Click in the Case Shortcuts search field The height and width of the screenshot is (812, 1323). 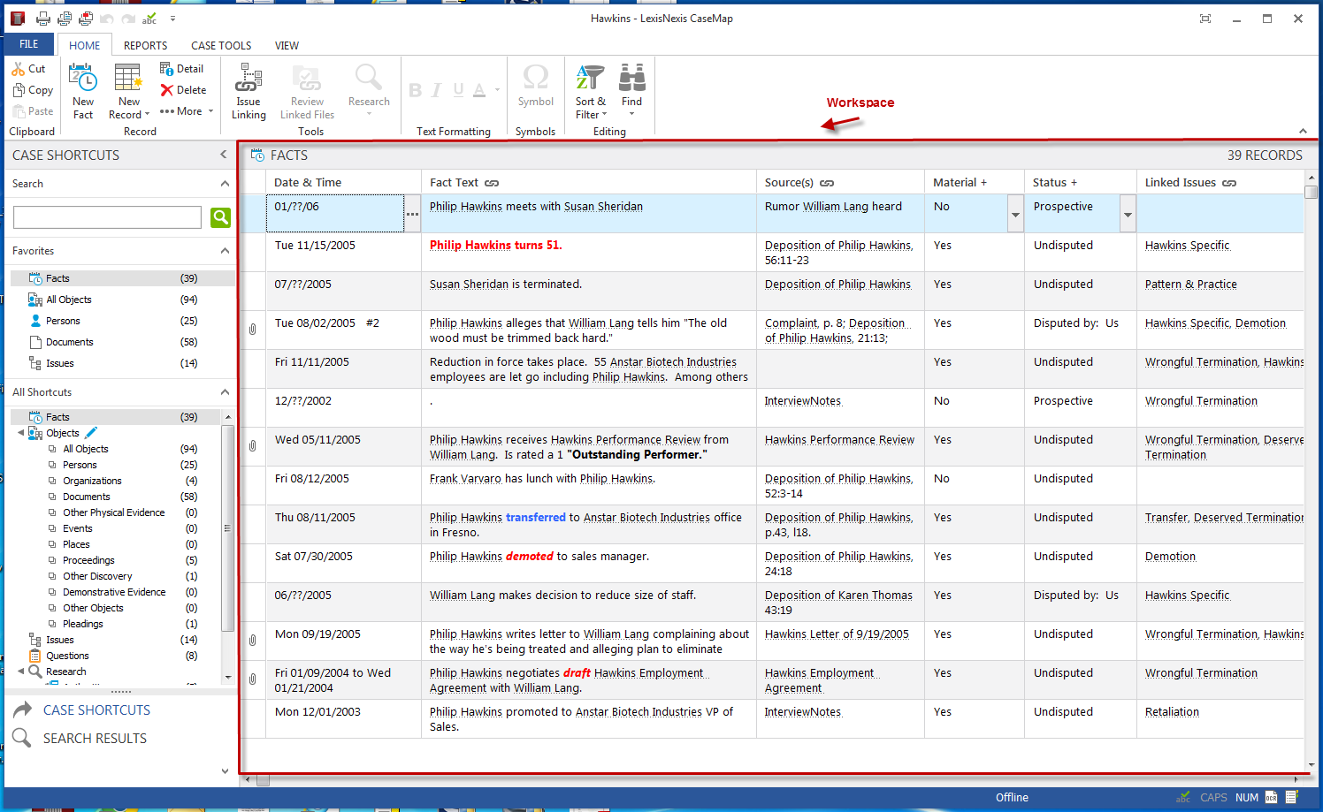tap(108, 217)
